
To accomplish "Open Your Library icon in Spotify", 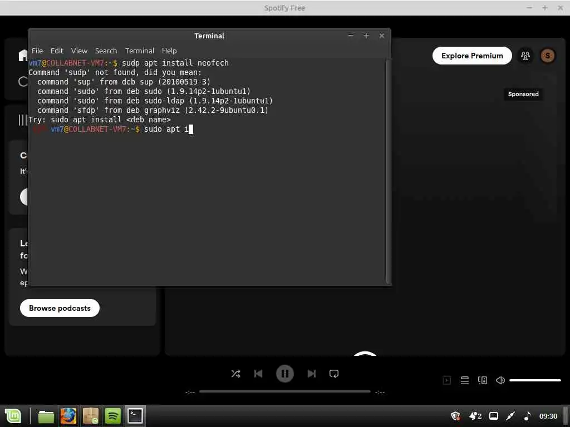I will pyautogui.click(x=23, y=120).
